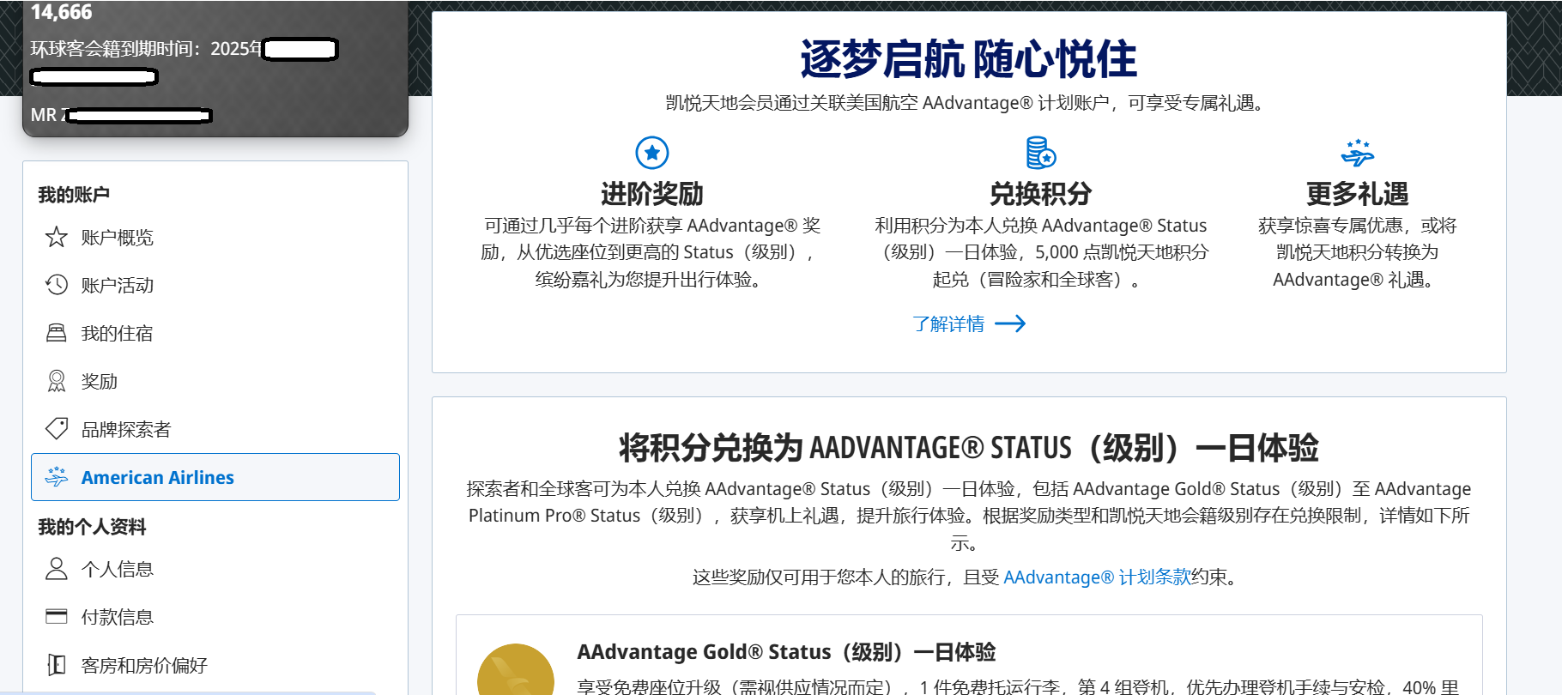1562x695 pixels.
Task: Click the 更多礼遇 heading
Action: click(x=1358, y=194)
